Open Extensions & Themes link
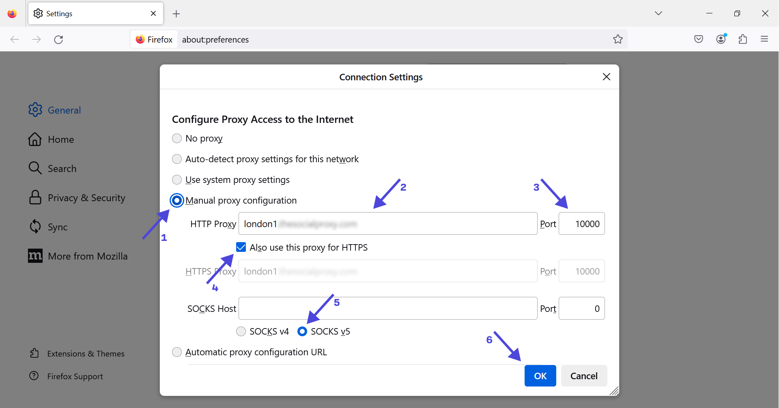779x408 pixels. click(x=77, y=354)
